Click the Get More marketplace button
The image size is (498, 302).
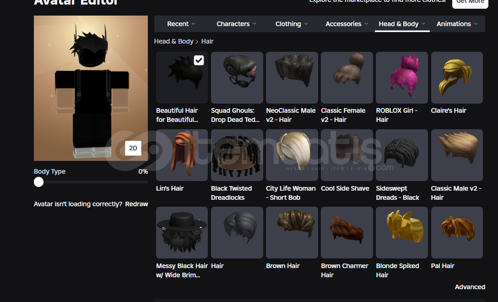click(470, 3)
